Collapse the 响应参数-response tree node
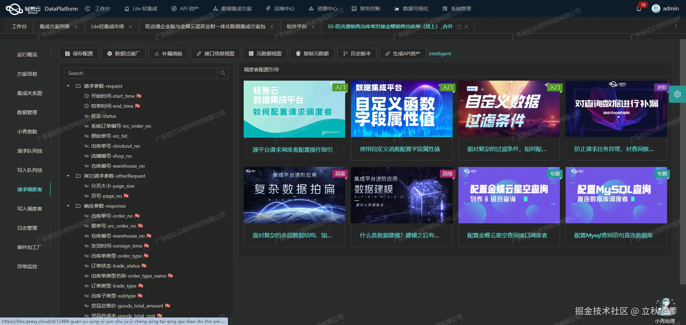Screen dimensions: 686x325 (x=68, y=206)
